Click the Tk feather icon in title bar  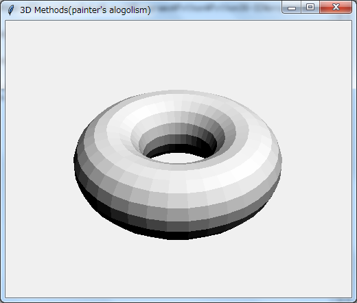pos(10,10)
